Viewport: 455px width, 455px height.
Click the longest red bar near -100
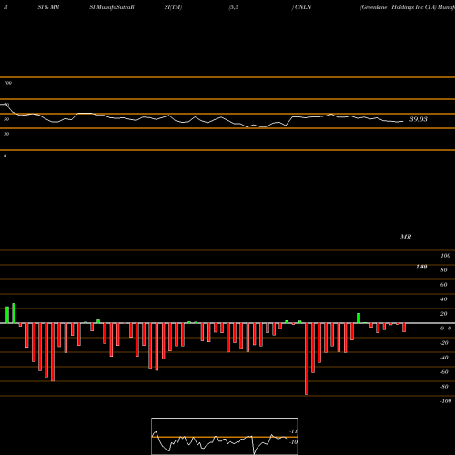point(307,359)
